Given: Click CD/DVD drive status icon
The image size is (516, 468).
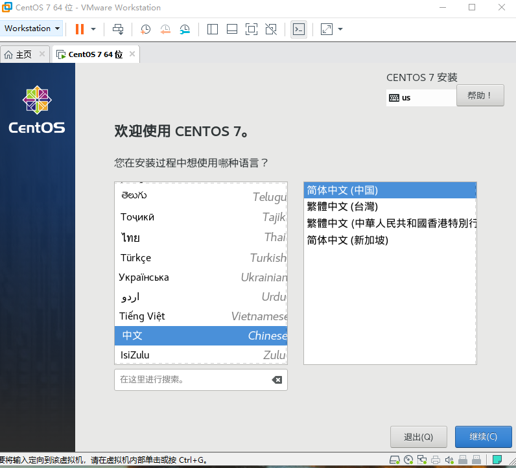Looking at the screenshot, I should (x=408, y=460).
